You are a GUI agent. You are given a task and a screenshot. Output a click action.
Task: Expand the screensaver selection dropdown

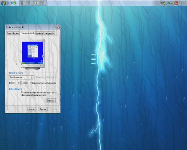pyautogui.click(x=32, y=77)
